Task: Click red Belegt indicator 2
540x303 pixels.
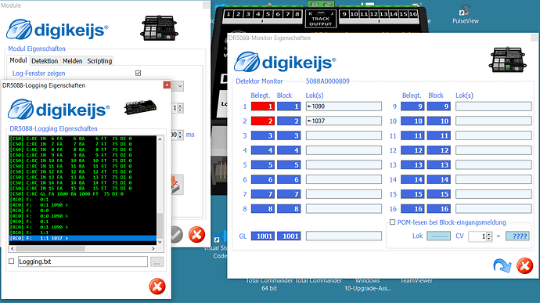Action: (x=263, y=121)
